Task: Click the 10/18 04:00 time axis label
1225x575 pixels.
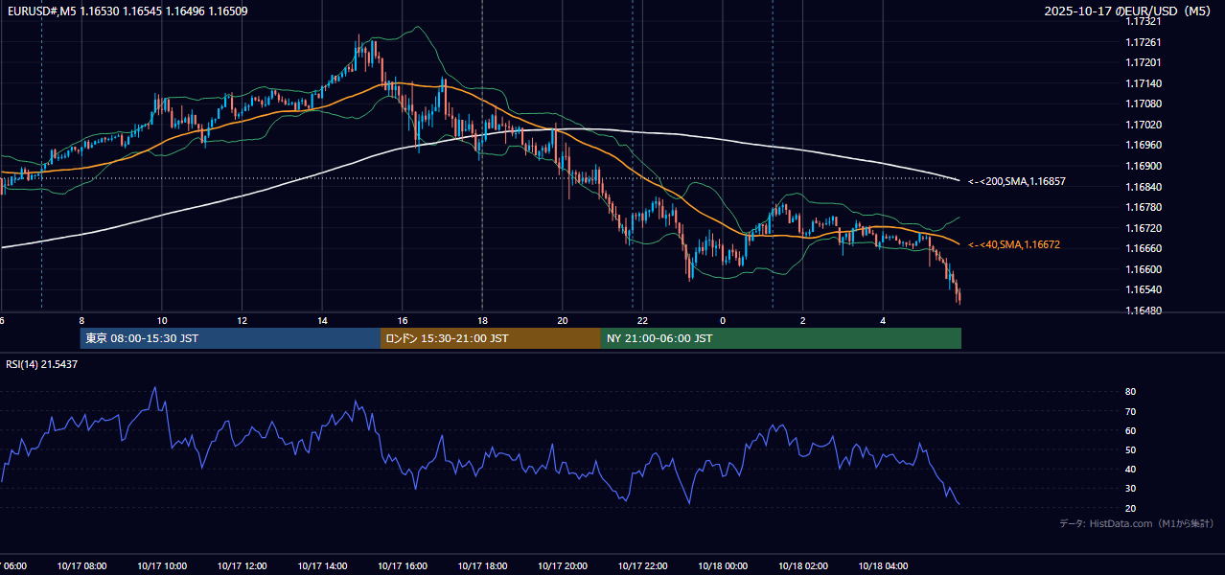Action: (x=883, y=565)
